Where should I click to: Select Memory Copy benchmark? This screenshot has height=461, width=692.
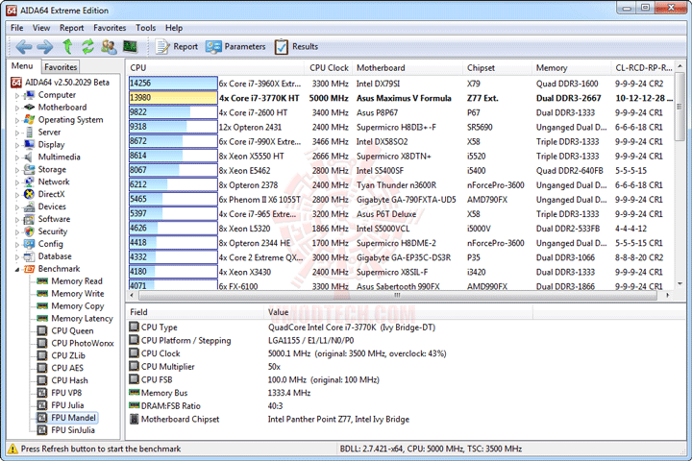point(78,305)
